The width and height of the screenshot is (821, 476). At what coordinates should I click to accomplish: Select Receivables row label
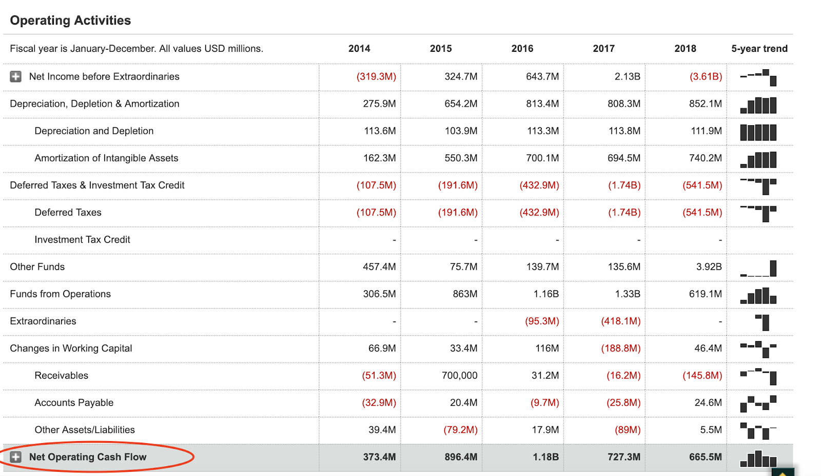[62, 375]
